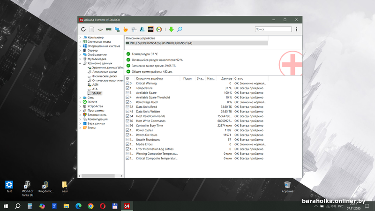Click into the Поиск search field
The width and height of the screenshot is (375, 211).
coord(273,29)
